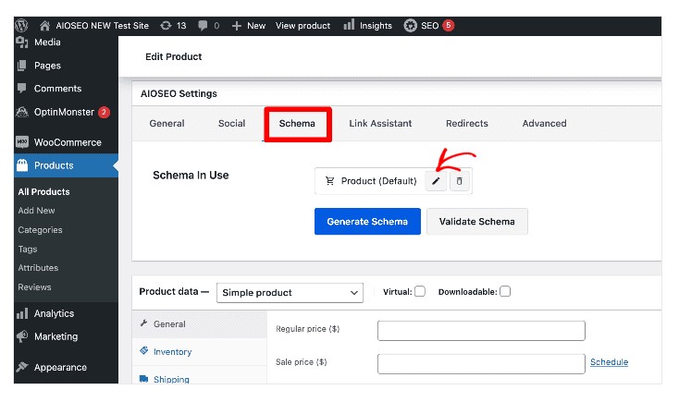Open Tags under Products
Screen dimensions: 679x402
(x=27, y=249)
